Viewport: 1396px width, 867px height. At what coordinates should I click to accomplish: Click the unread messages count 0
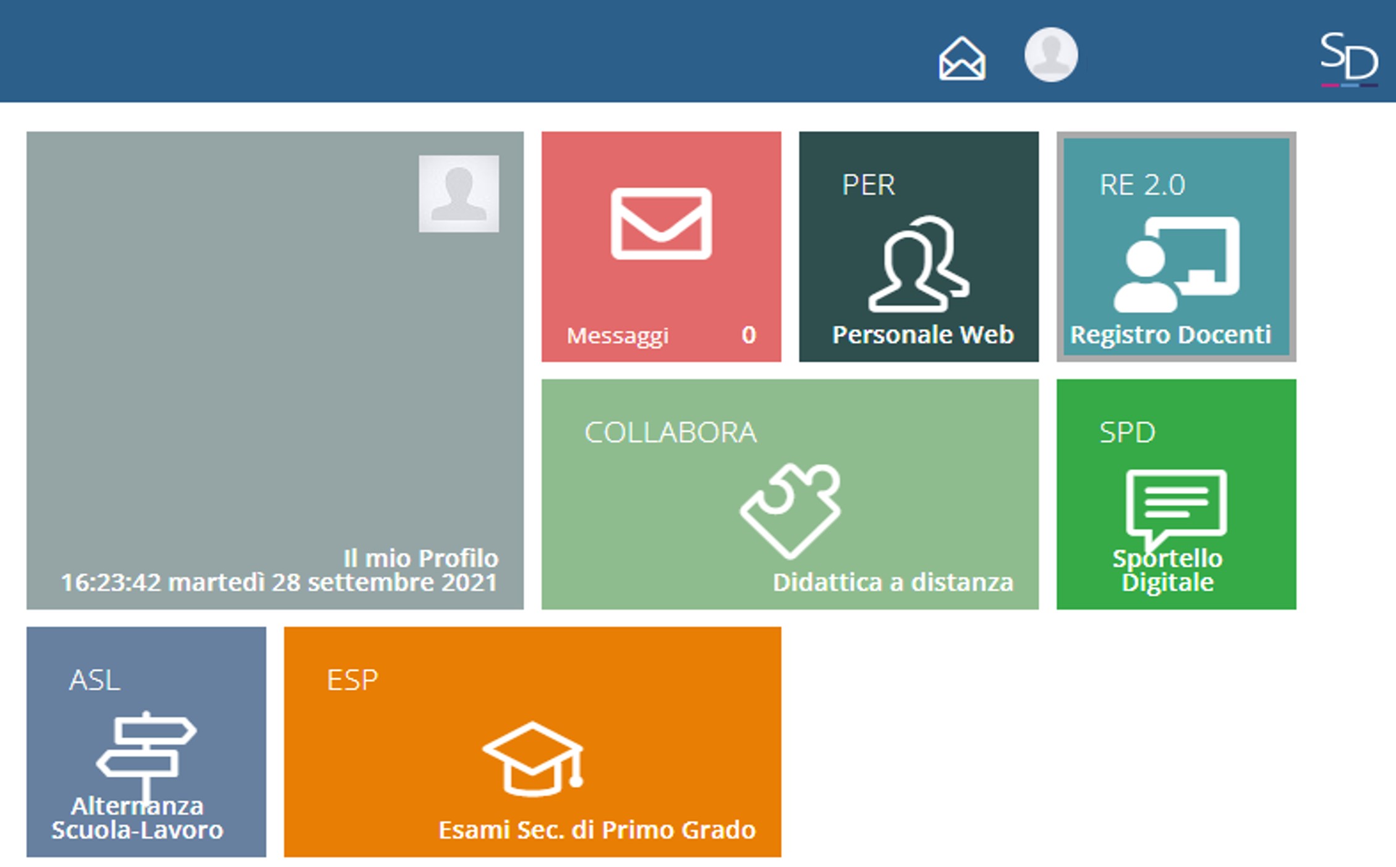[748, 335]
